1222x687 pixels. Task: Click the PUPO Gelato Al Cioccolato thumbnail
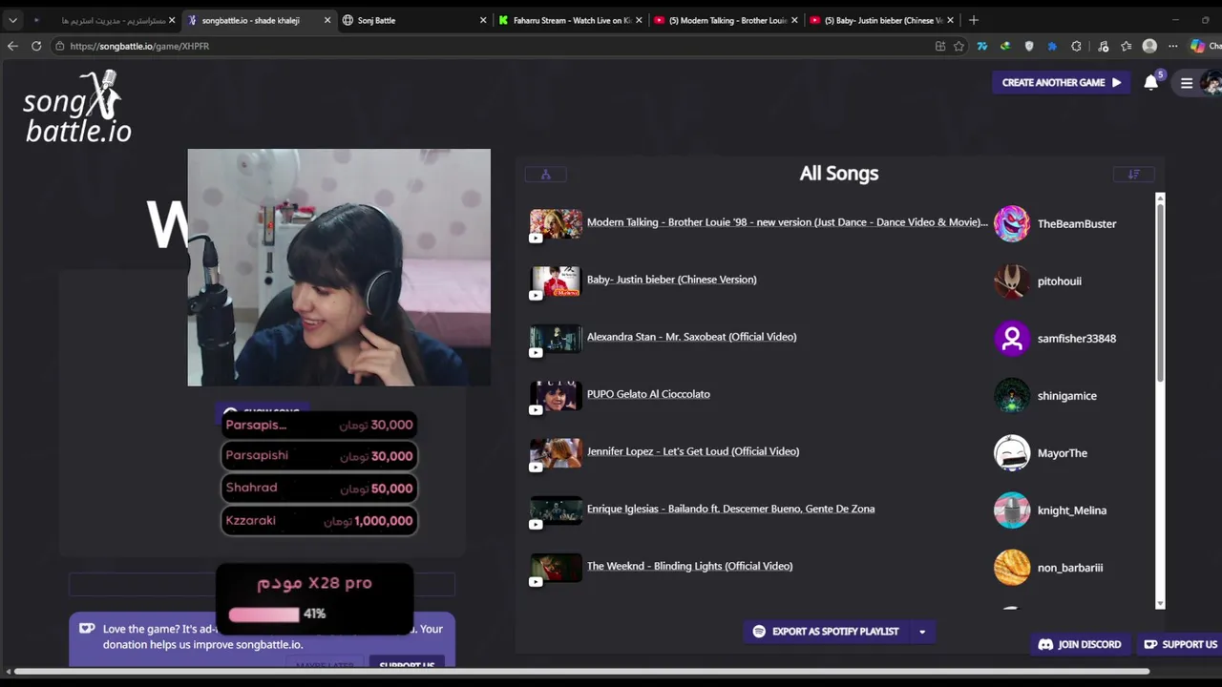pyautogui.click(x=556, y=395)
